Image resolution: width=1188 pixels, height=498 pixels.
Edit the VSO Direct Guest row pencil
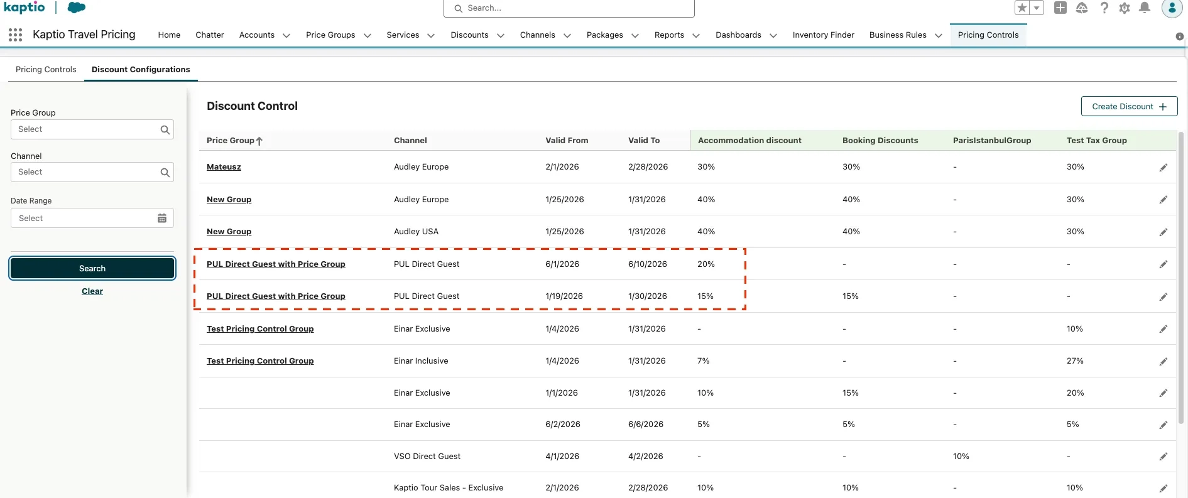(x=1163, y=457)
